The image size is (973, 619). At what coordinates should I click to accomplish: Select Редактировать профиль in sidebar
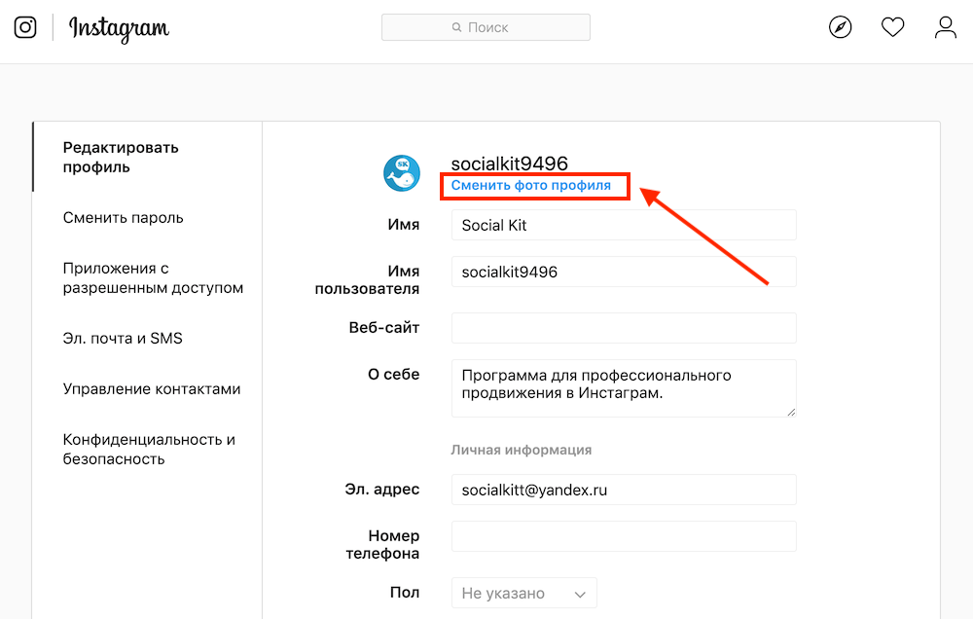[121, 158]
